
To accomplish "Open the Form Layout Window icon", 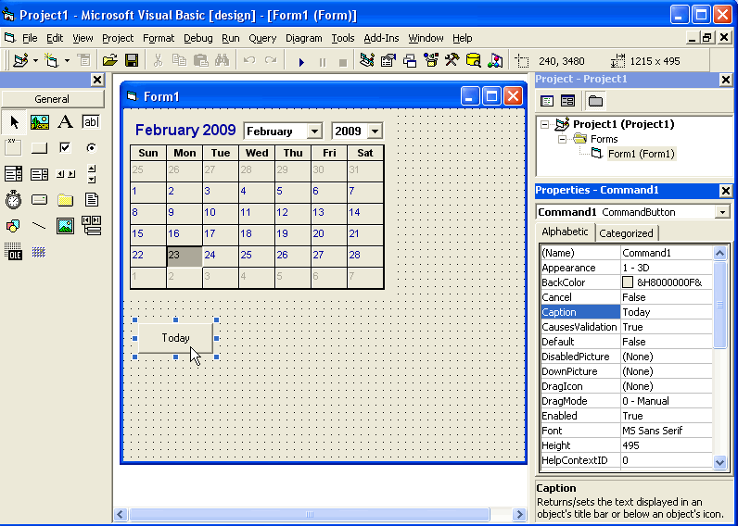I will (x=410, y=60).
